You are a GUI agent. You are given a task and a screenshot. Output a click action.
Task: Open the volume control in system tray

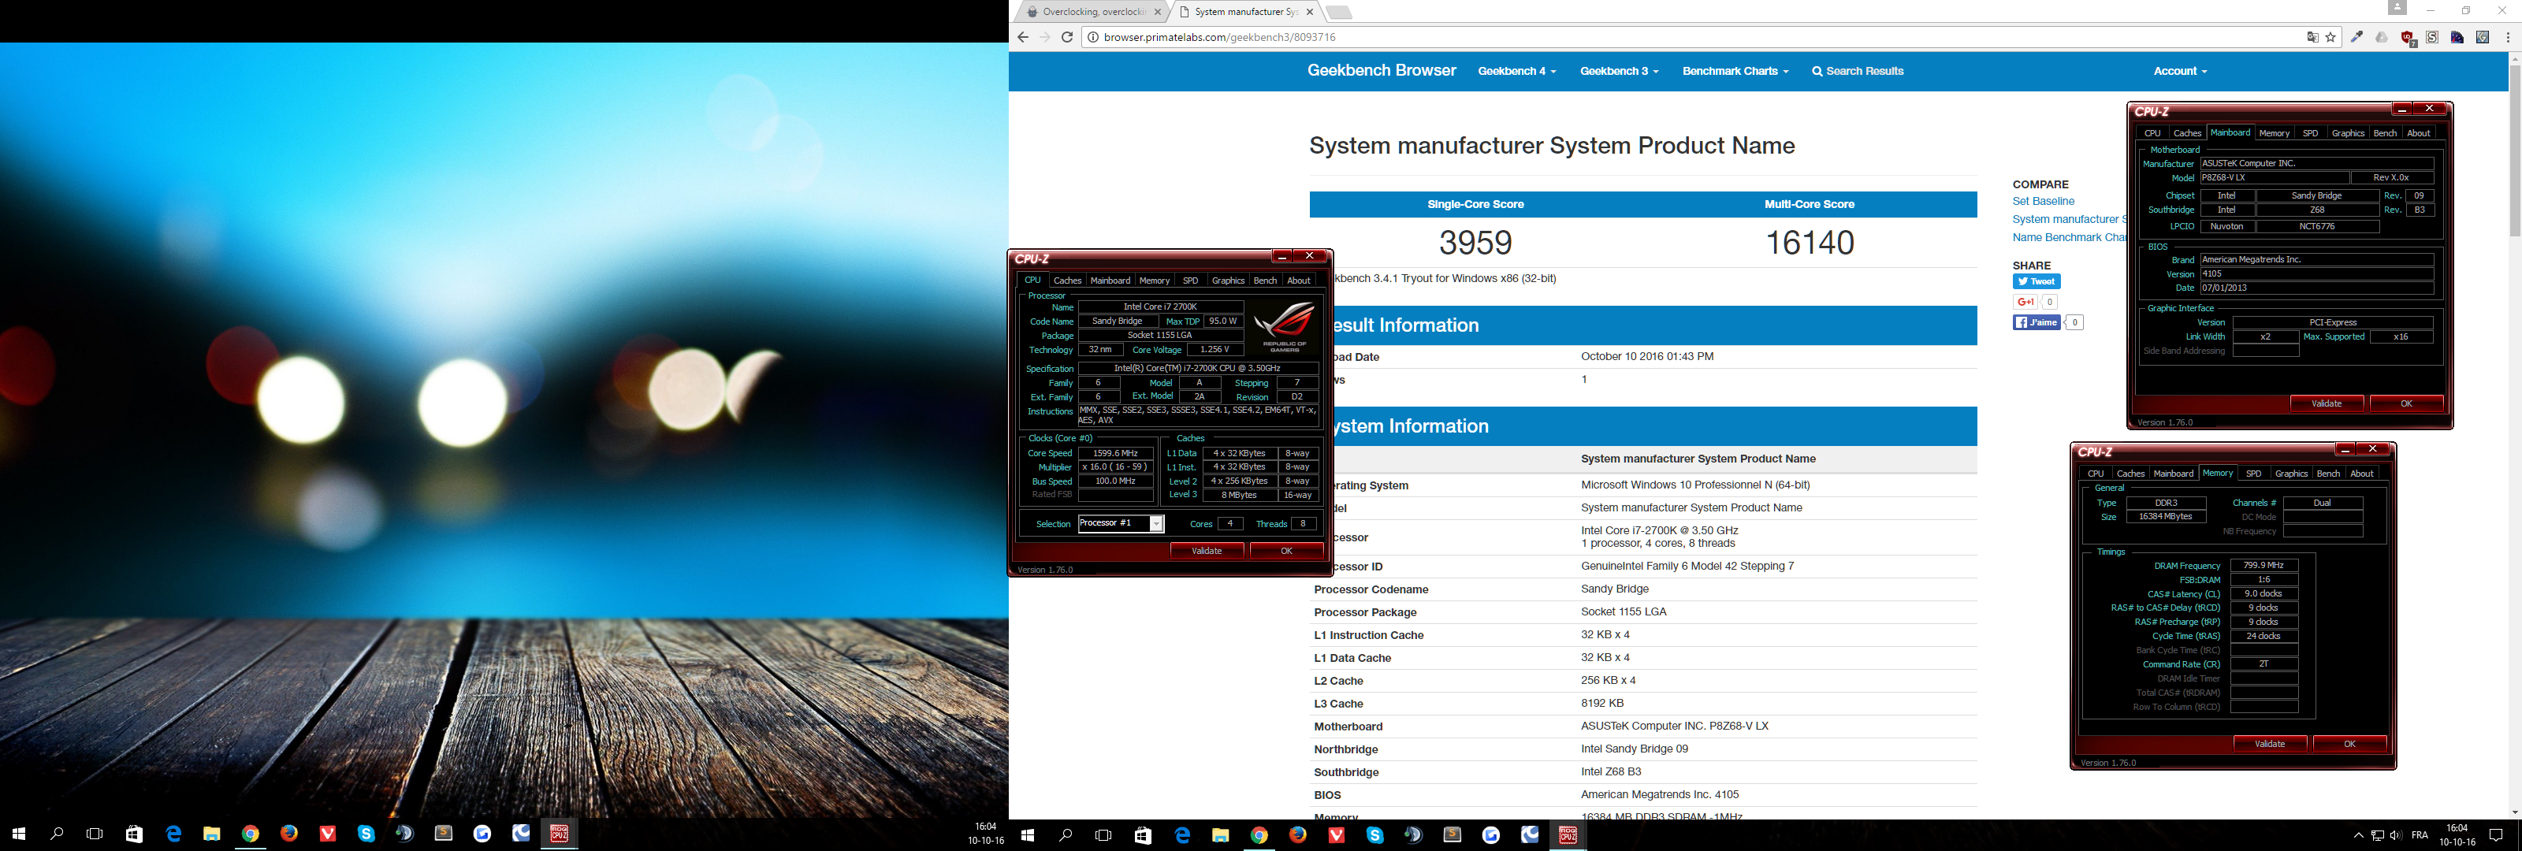click(x=2395, y=835)
